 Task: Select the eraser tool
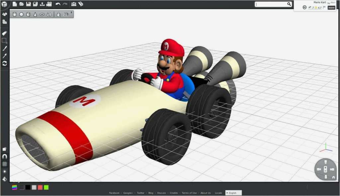[x=5, y=33]
